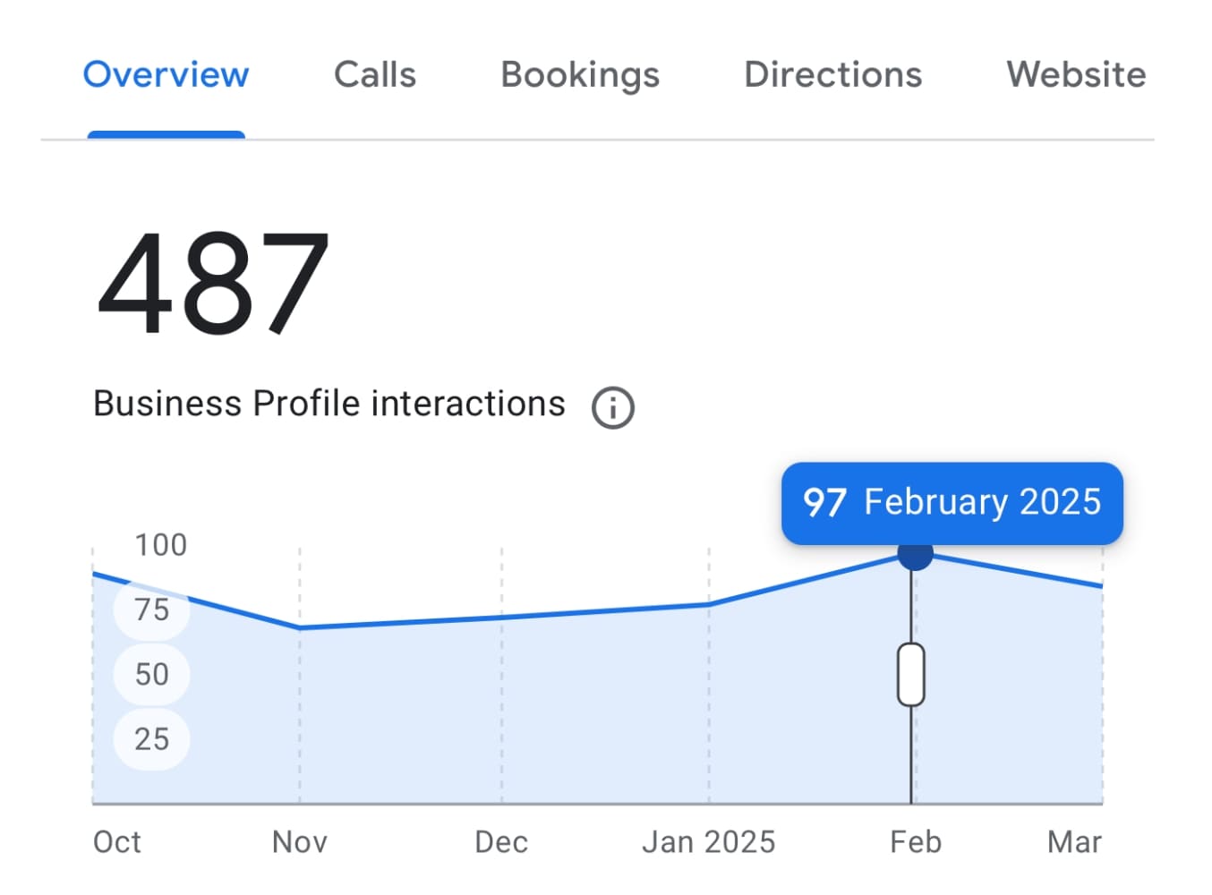This screenshot has width=1212, height=895.
Task: Select the February data point on the chart
Action: tap(913, 555)
